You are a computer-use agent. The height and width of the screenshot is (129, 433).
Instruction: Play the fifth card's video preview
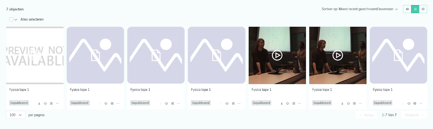pos(277,55)
